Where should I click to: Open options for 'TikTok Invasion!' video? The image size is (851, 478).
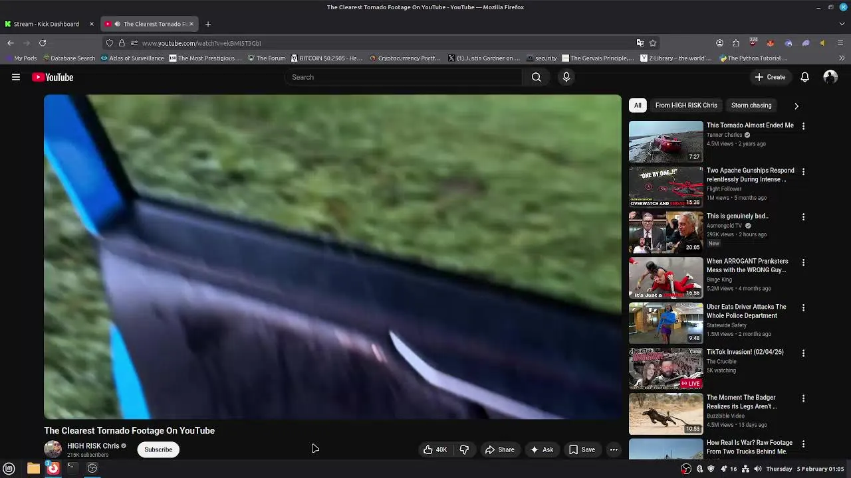803,353
